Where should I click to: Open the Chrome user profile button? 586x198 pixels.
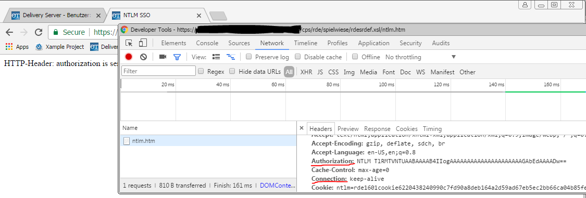(525, 5)
